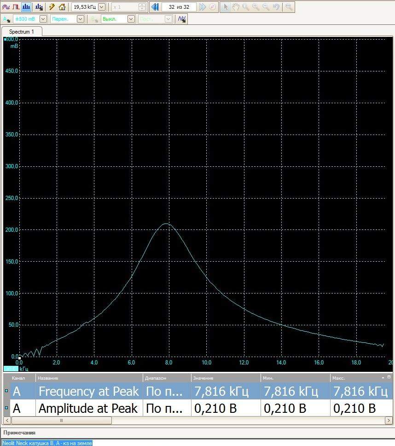This screenshot has height=446, width=395.
Task: Expand the ±500 mV input range dropdown
Action: point(43,19)
